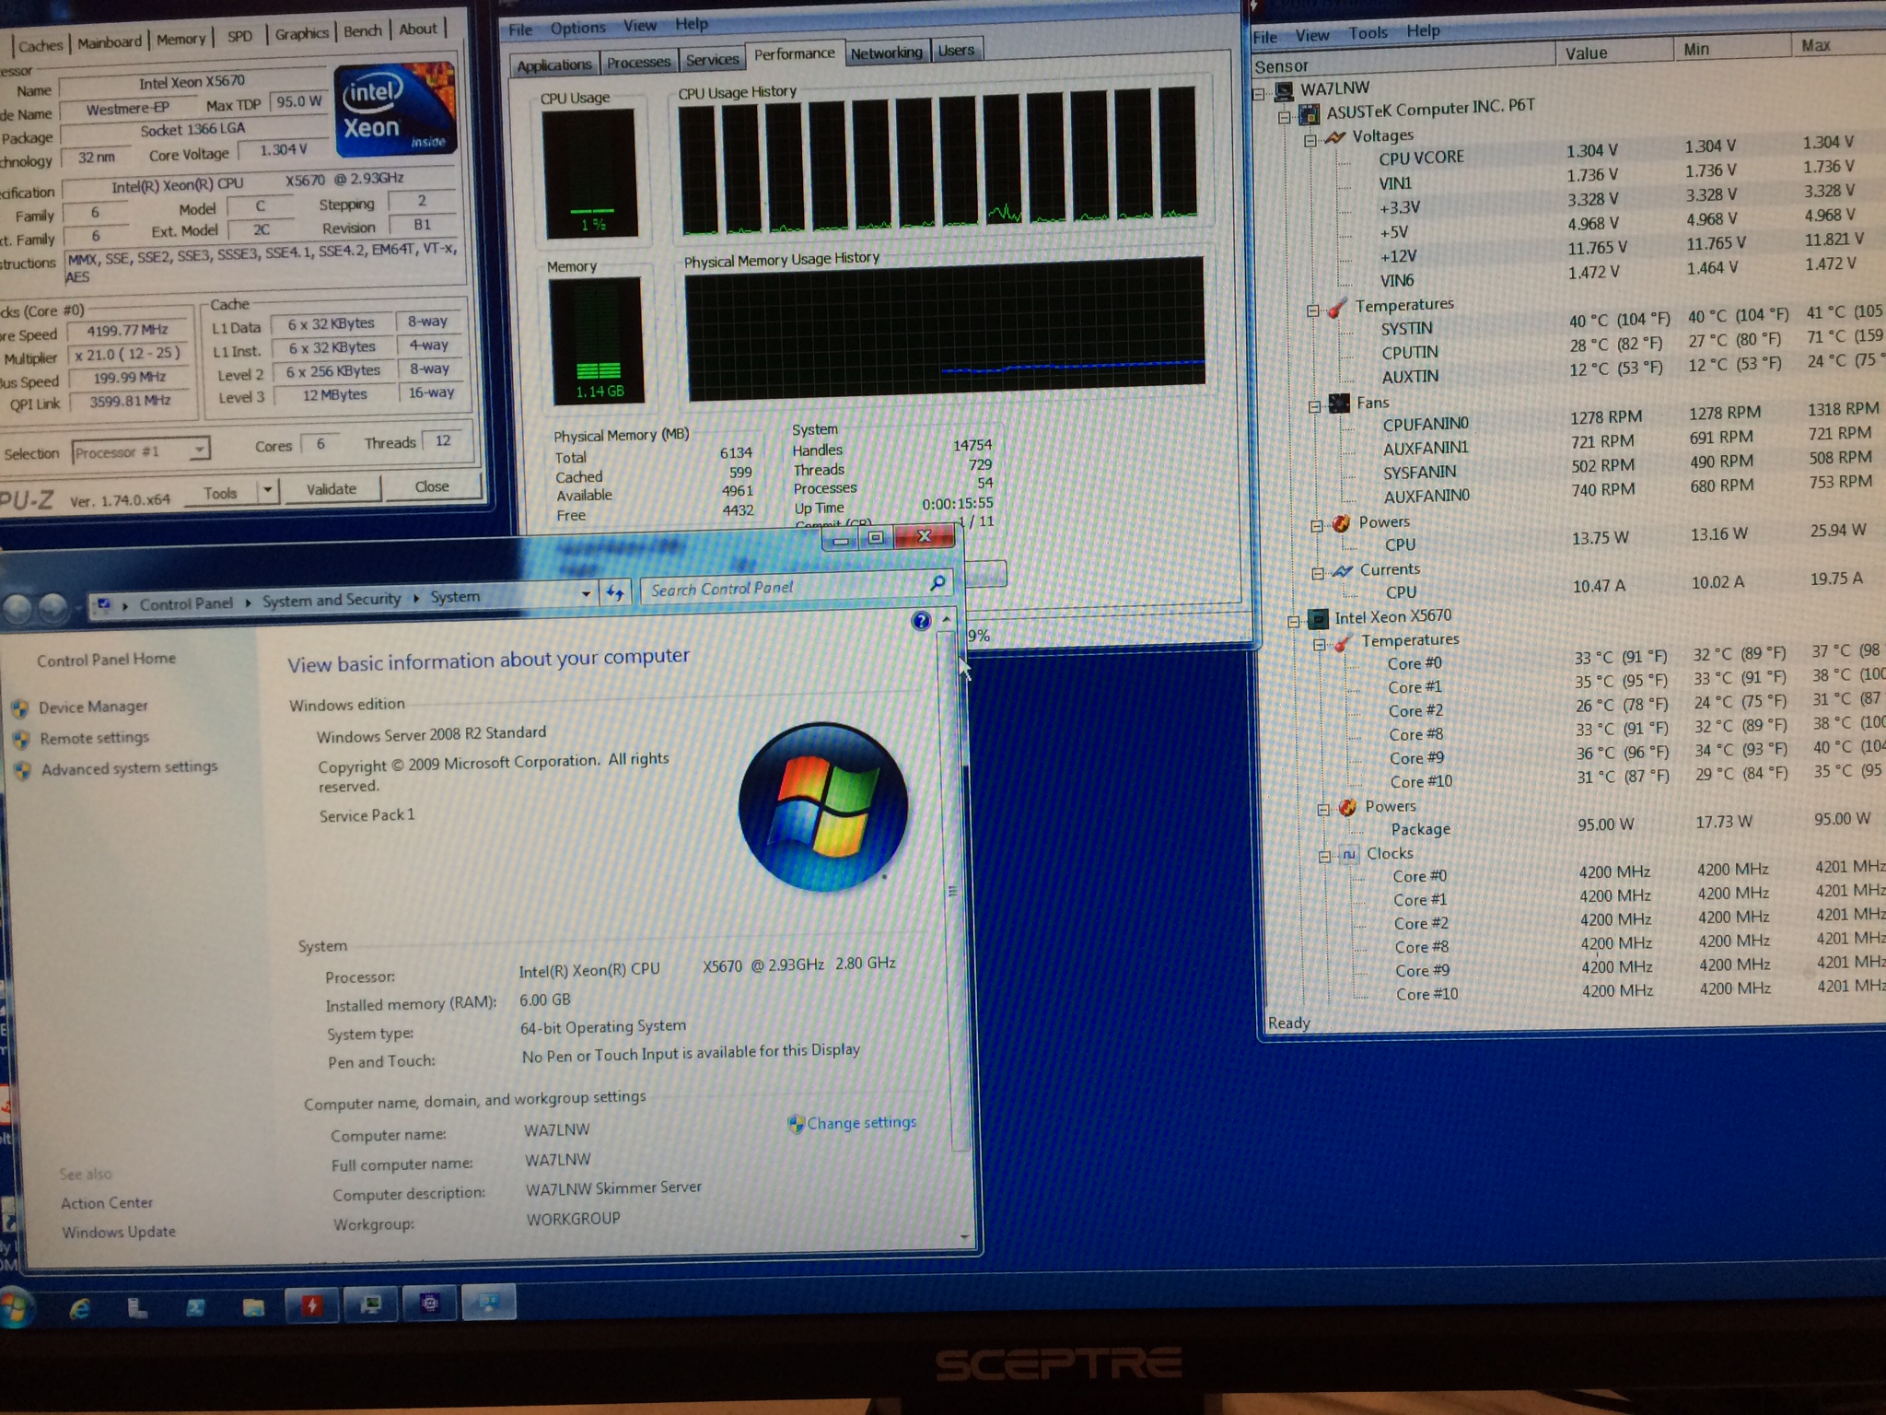
Task: Switch to Task Manager taskbar icon
Action: coord(371,1304)
